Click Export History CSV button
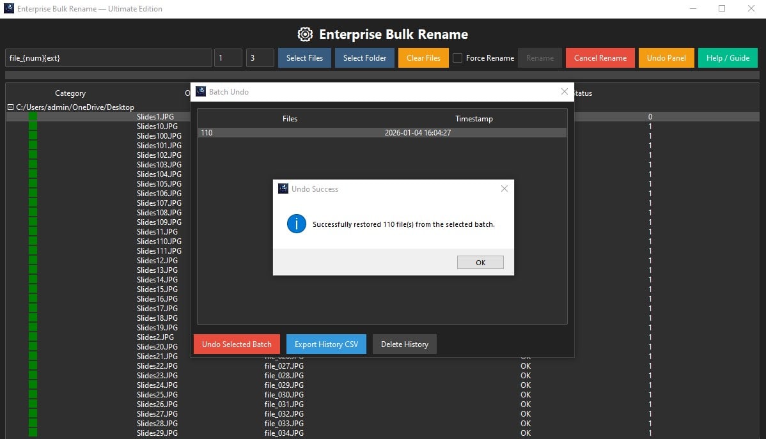This screenshot has height=439, width=766. pyautogui.click(x=326, y=344)
